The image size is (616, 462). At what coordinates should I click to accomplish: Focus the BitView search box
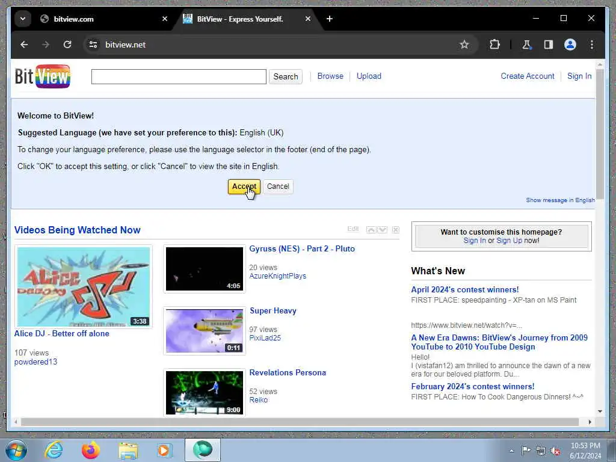click(179, 76)
